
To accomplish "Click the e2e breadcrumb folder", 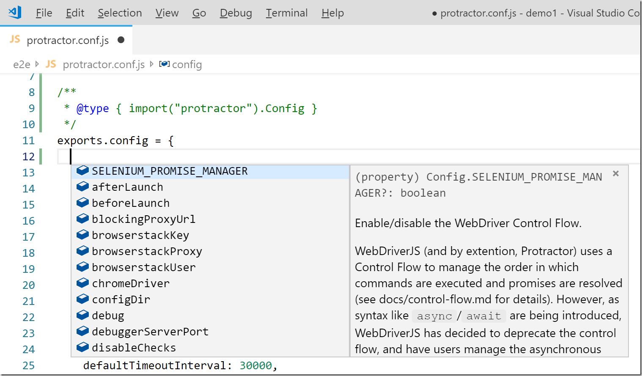I will [x=22, y=64].
